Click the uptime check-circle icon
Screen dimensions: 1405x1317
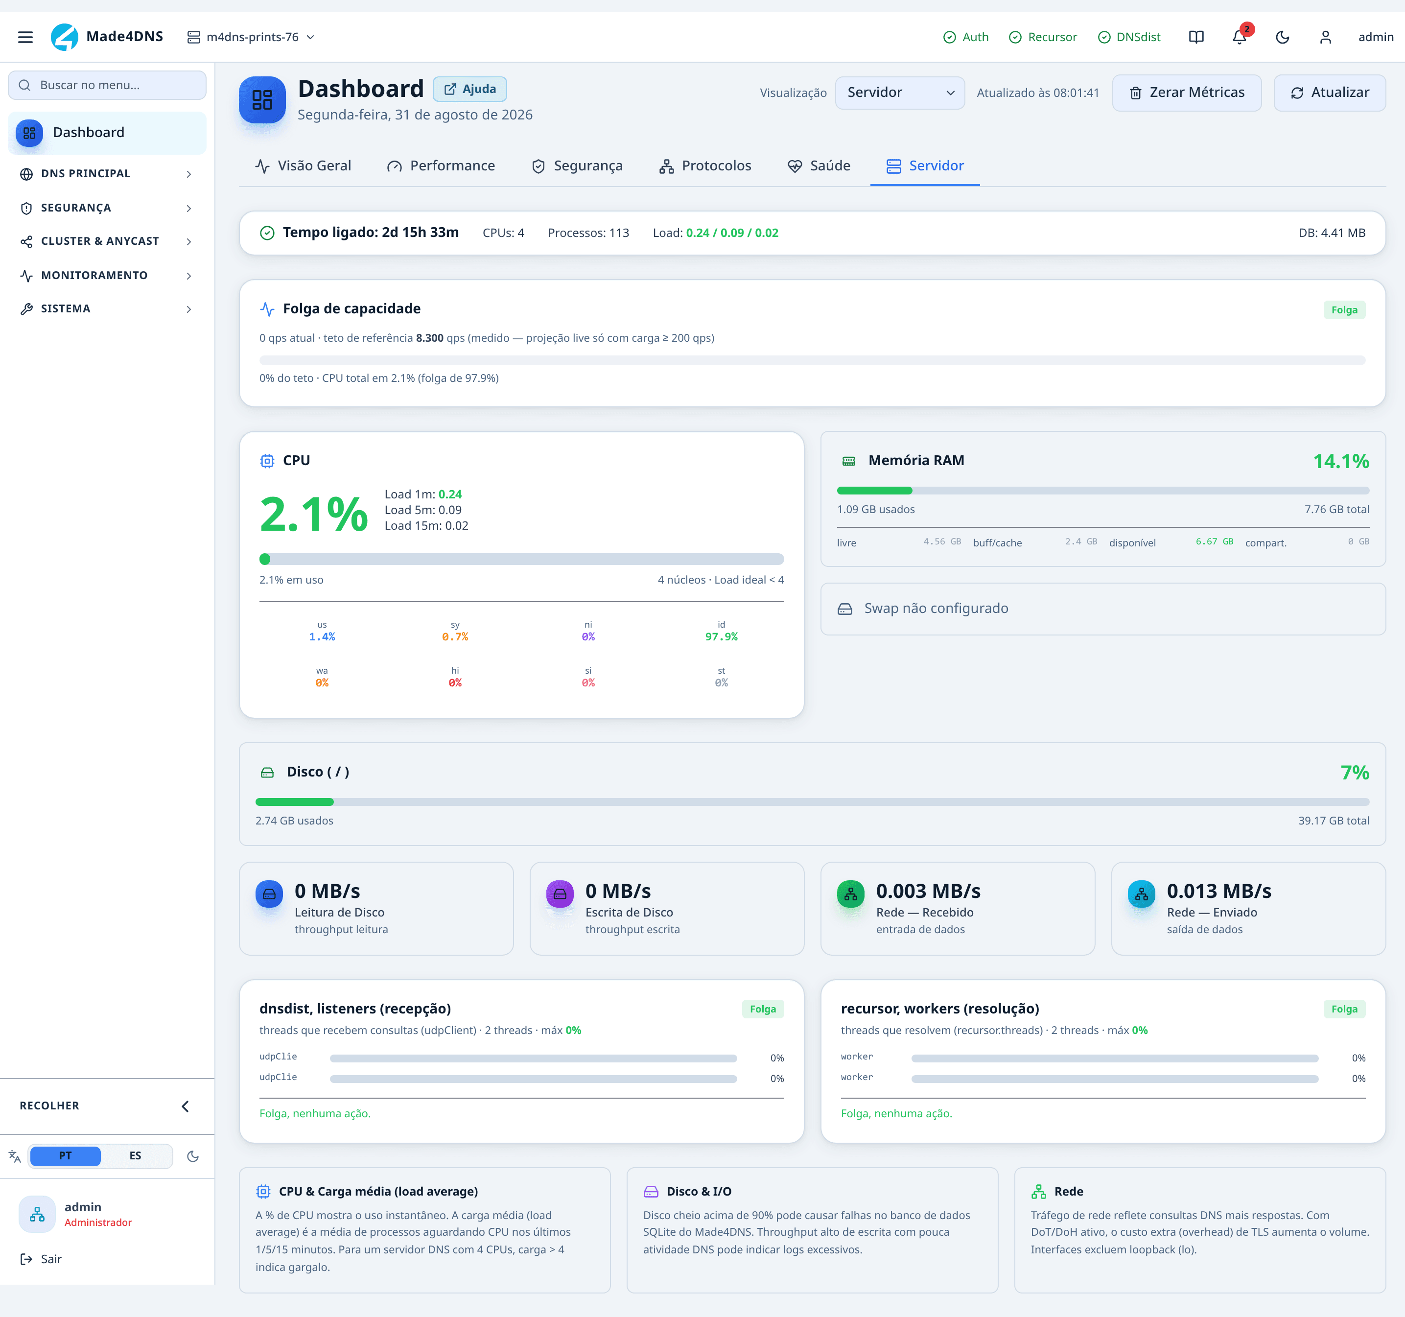267,233
